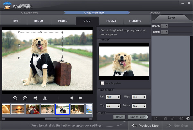Click the thumbnail scrollbar right arrow

[x=91, y=119]
